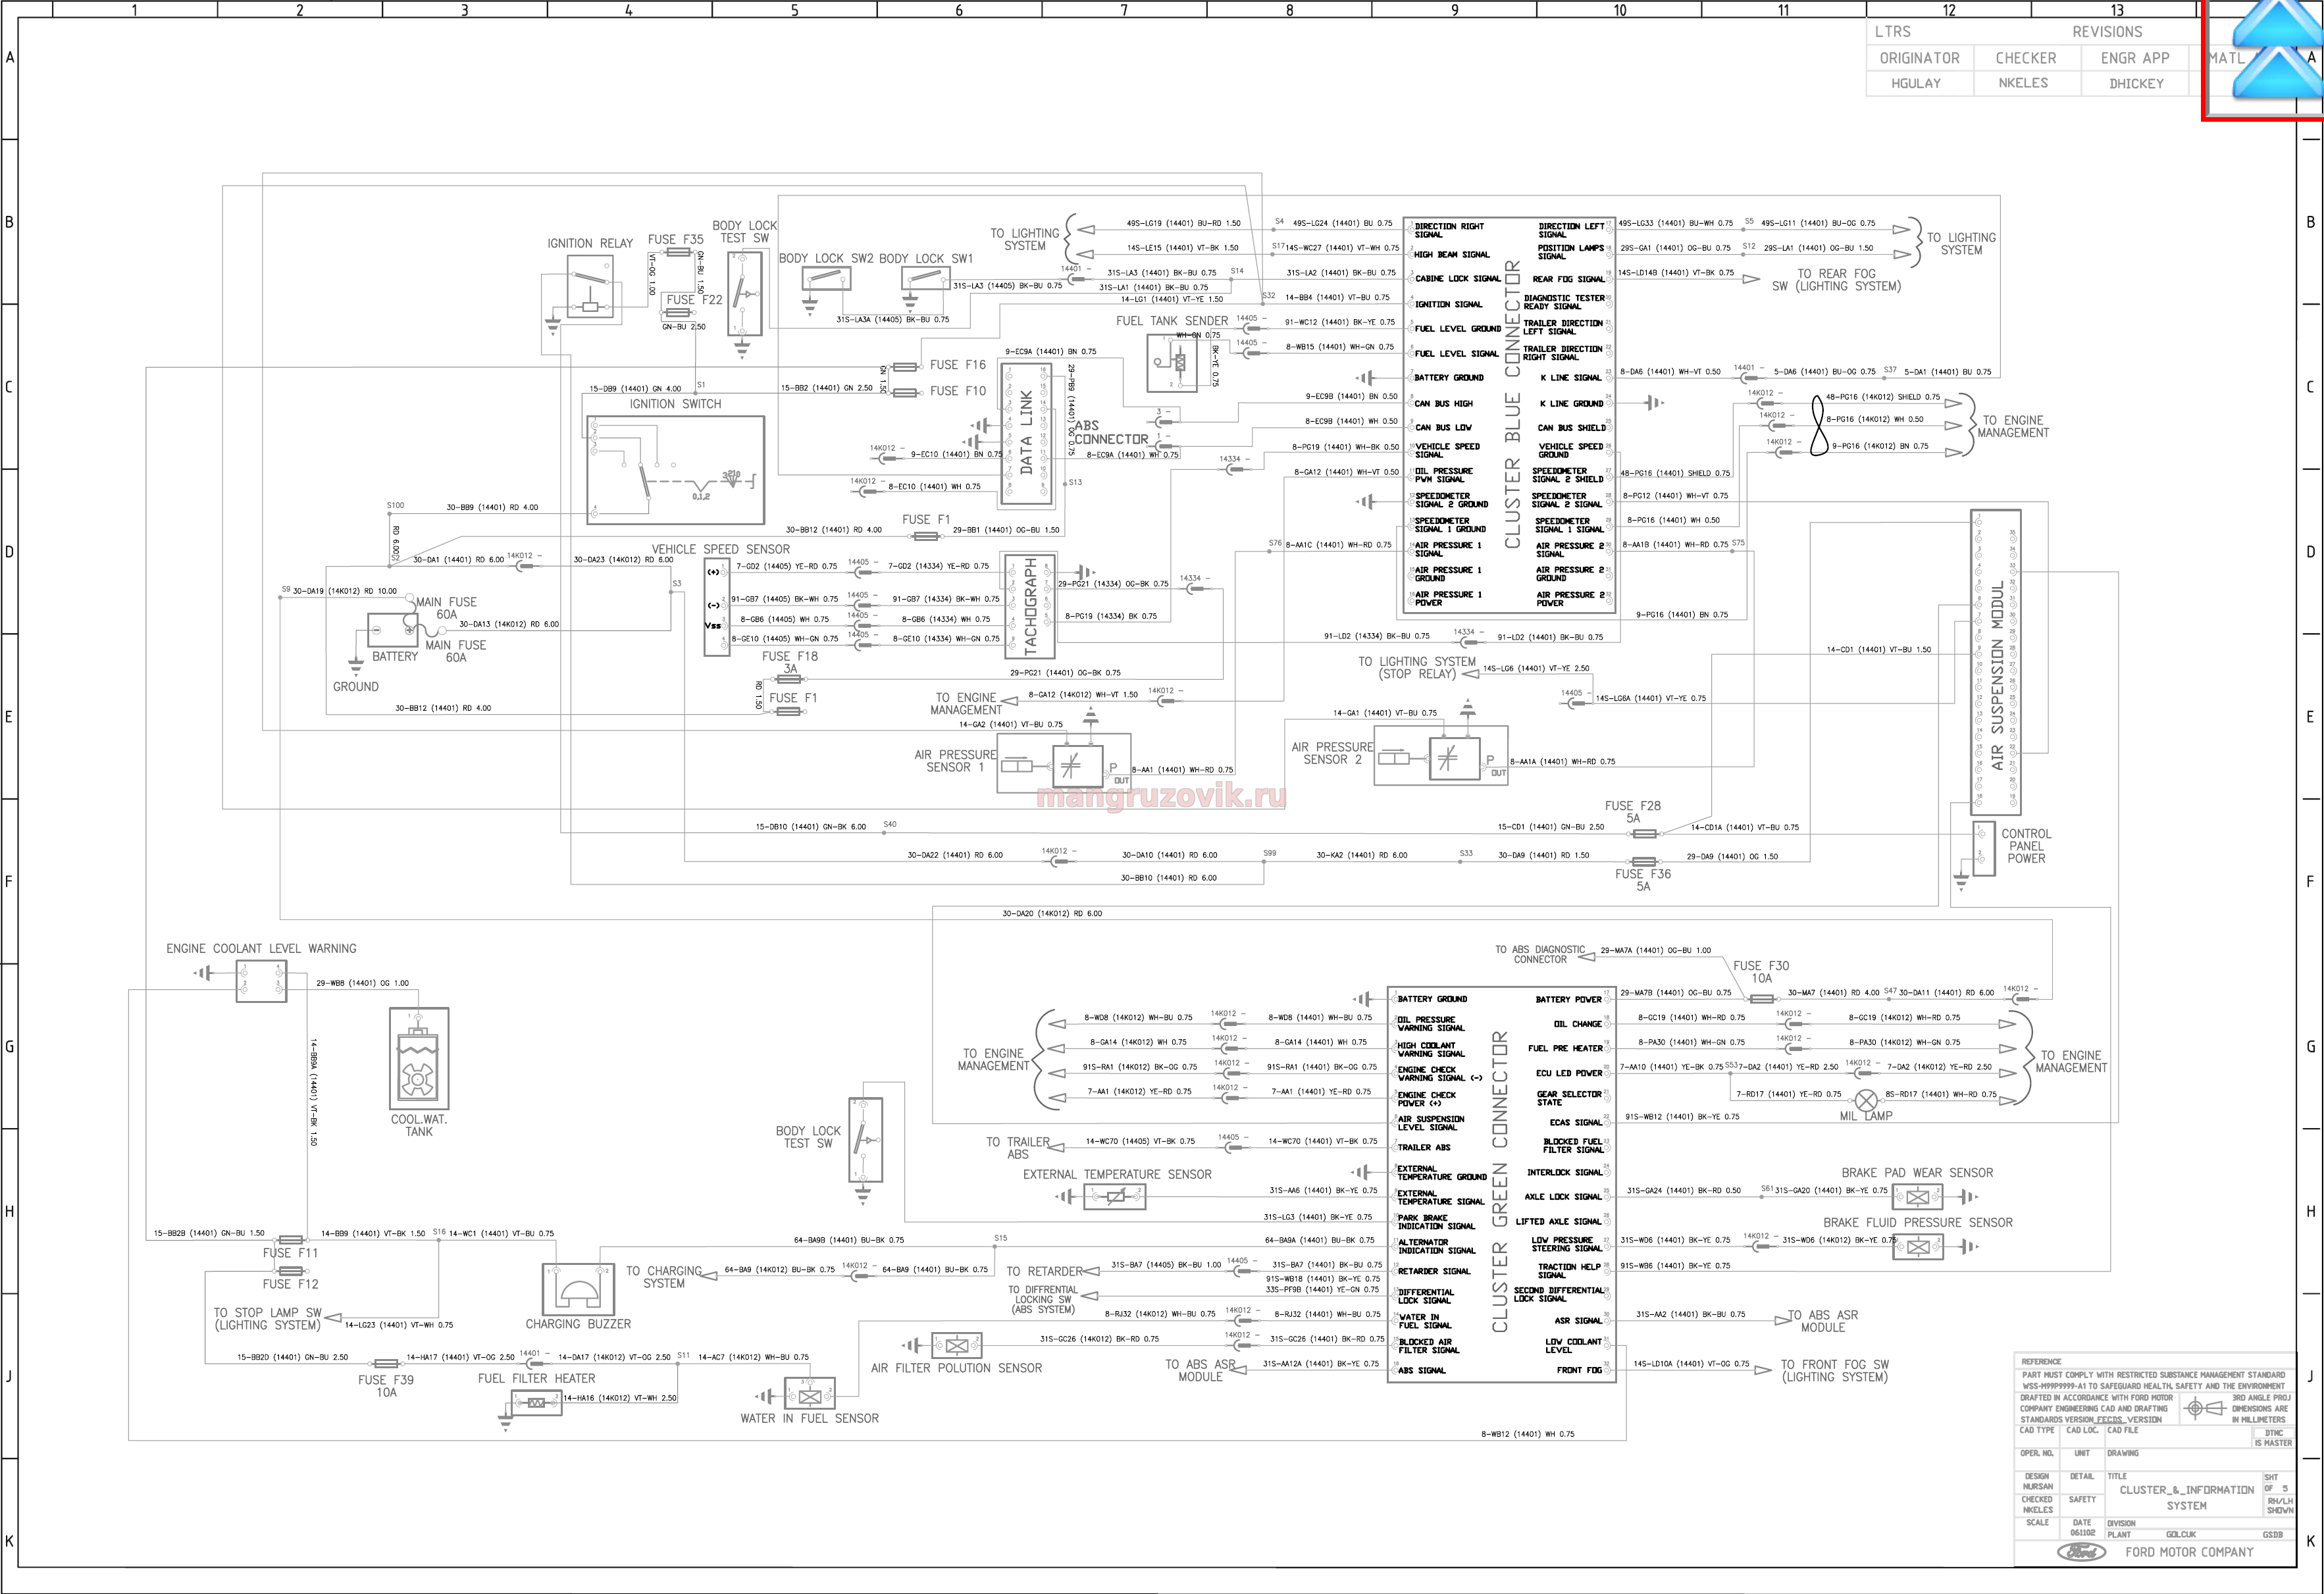Click the ignition switch schematic box

point(676,470)
